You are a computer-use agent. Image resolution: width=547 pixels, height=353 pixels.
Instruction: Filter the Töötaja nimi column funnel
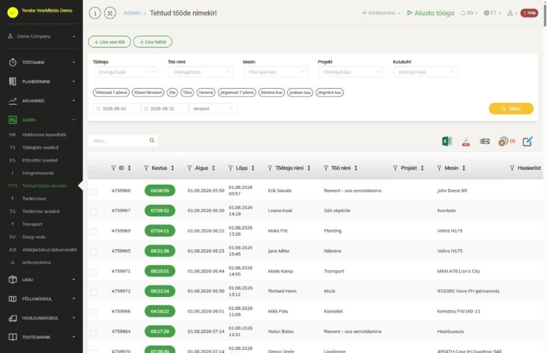270,168
